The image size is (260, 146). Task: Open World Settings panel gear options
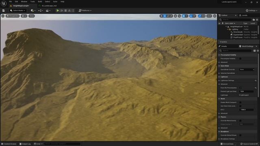258,51
